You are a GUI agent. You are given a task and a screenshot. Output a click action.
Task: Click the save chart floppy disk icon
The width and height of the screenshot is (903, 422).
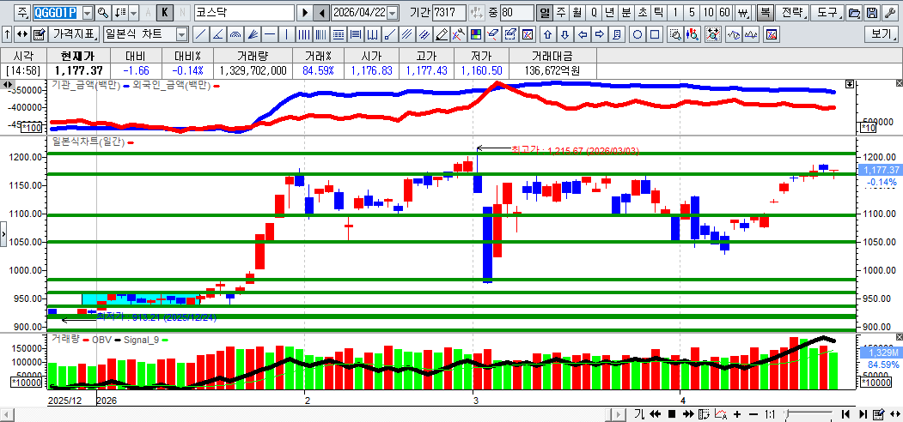tap(872, 13)
